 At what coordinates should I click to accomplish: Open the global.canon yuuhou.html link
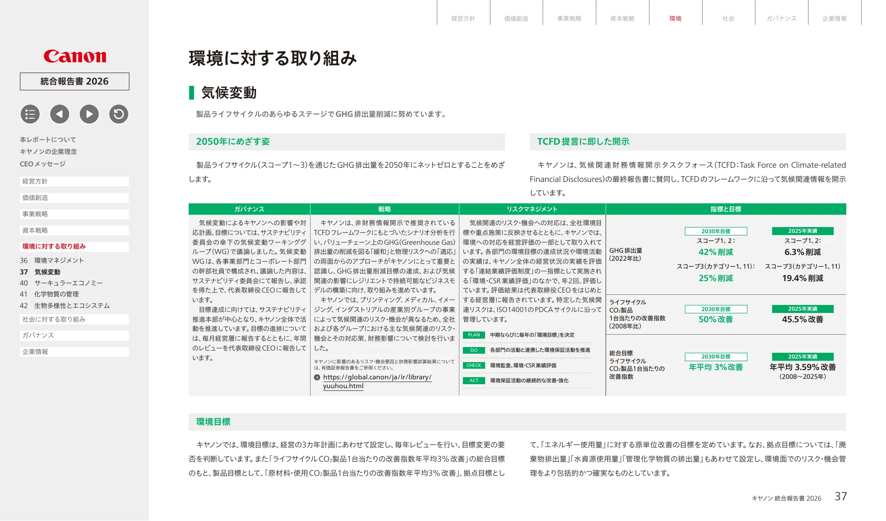pos(377,382)
